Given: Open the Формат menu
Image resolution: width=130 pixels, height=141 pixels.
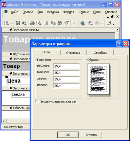Looking at the screenshot, I should click(x=69, y=12).
